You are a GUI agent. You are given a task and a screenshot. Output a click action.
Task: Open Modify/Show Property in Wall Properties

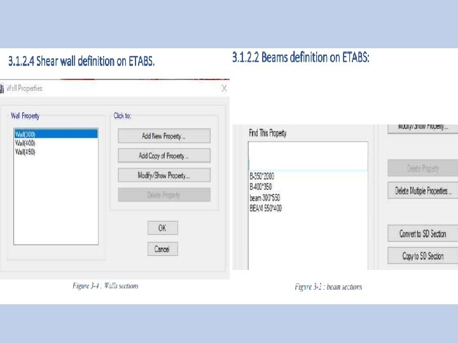(164, 175)
